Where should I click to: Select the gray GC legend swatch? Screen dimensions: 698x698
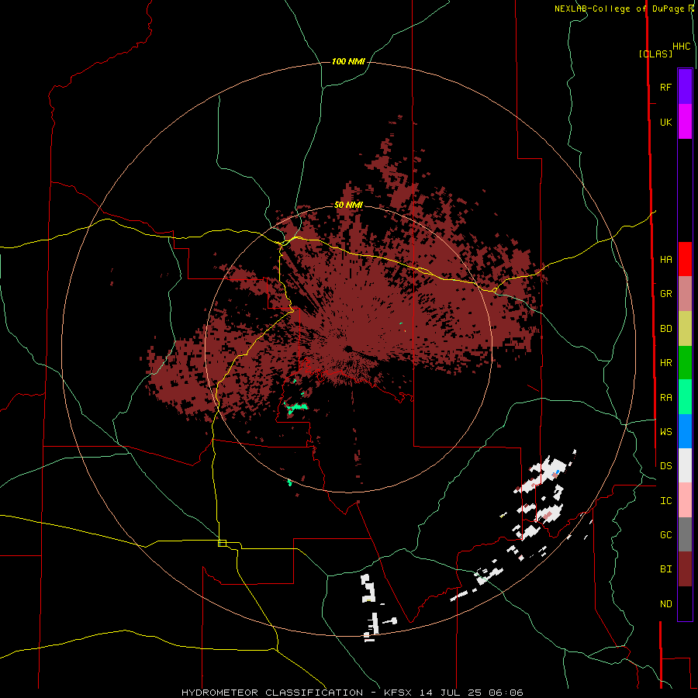pos(685,534)
